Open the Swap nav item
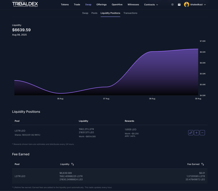The width and height of the screenshot is (218, 191). (x=88, y=5)
